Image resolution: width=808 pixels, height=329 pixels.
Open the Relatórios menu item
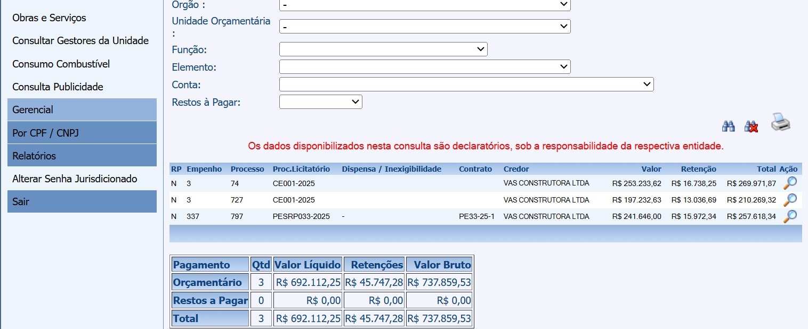pos(82,156)
